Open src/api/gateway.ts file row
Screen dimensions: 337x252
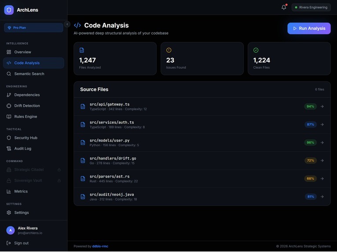202,106
